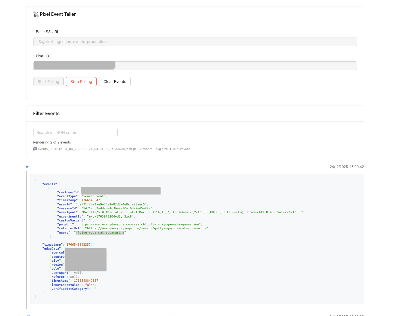399x316 pixels.
Task: Click the satellite icon beside Pixel Event Tailer
Action: point(36,14)
